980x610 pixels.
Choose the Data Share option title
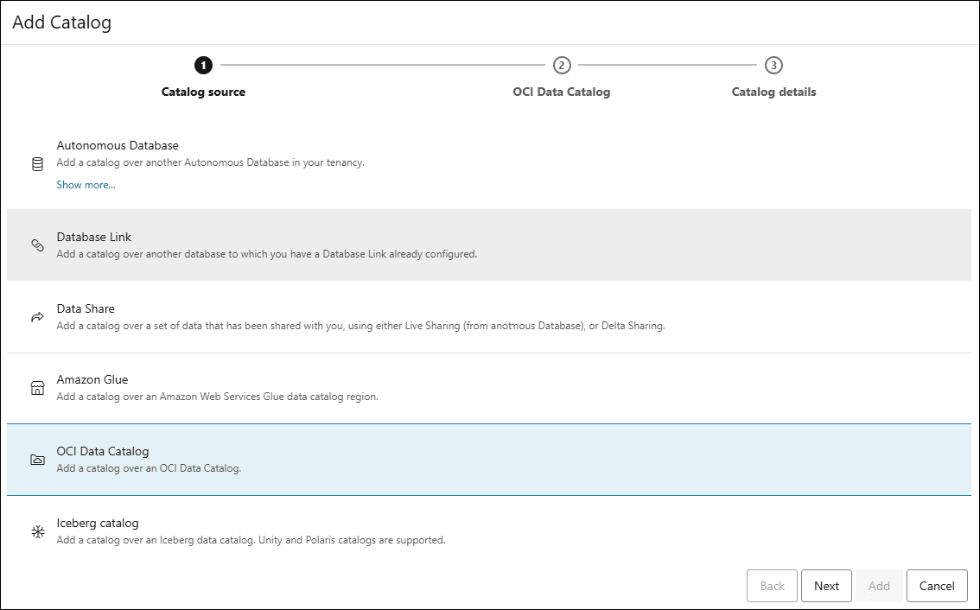pyautogui.click(x=86, y=308)
